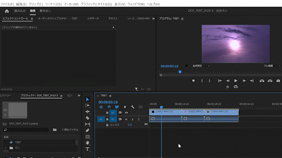Viewport: 282px width, 158px height.
Task: Step forward one frame
Action: (244, 81)
